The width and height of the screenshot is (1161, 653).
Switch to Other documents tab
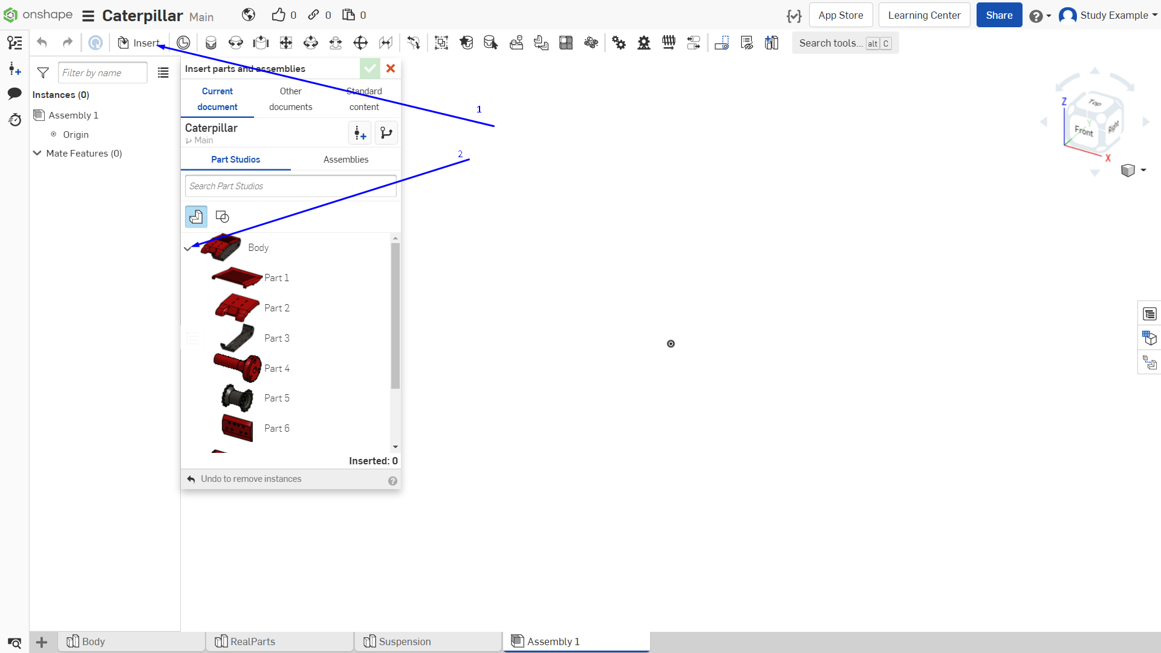click(x=291, y=99)
